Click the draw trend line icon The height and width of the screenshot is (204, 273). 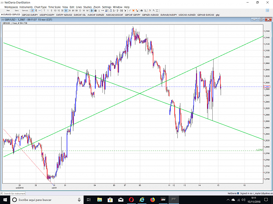coord(130,10)
